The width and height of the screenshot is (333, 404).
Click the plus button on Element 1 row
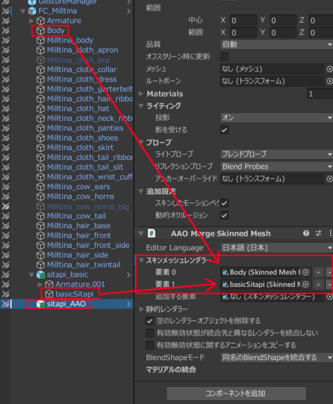pos(318,284)
